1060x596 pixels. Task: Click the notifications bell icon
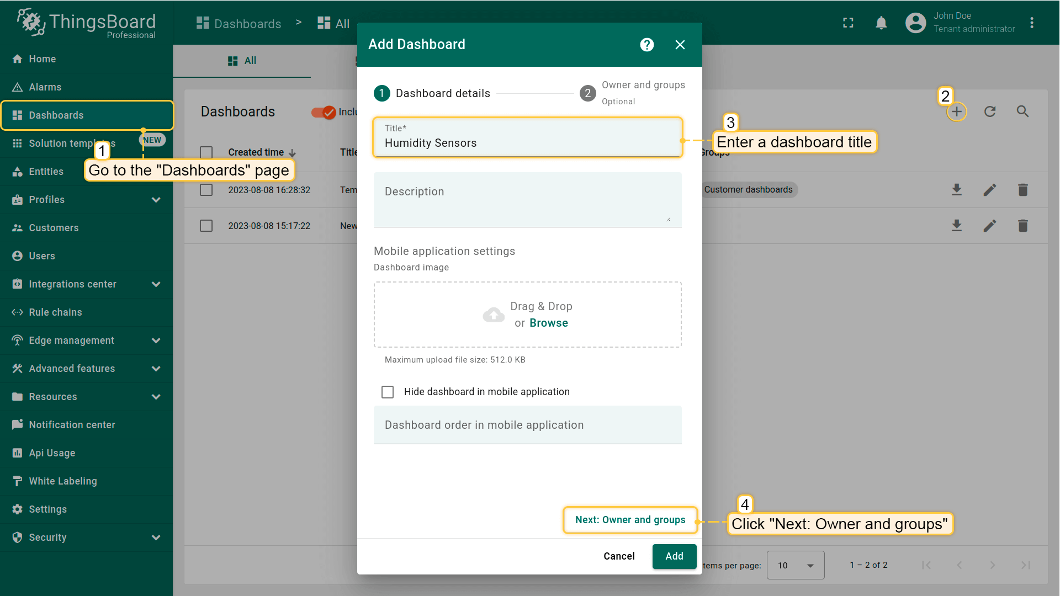tap(881, 23)
